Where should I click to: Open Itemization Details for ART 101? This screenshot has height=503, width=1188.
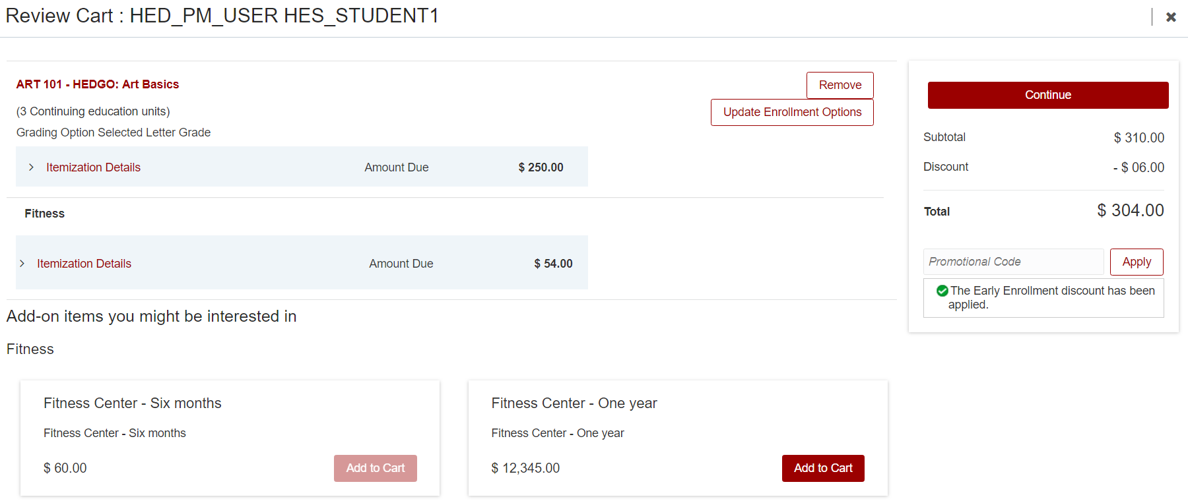(93, 167)
